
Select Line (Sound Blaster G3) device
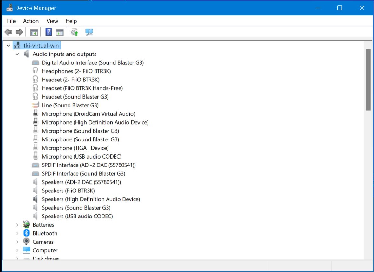(x=70, y=105)
